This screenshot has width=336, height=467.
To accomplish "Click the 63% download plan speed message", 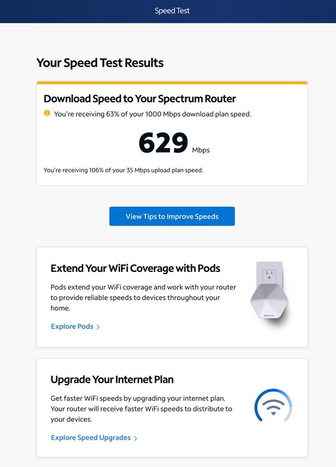I will tap(153, 114).
